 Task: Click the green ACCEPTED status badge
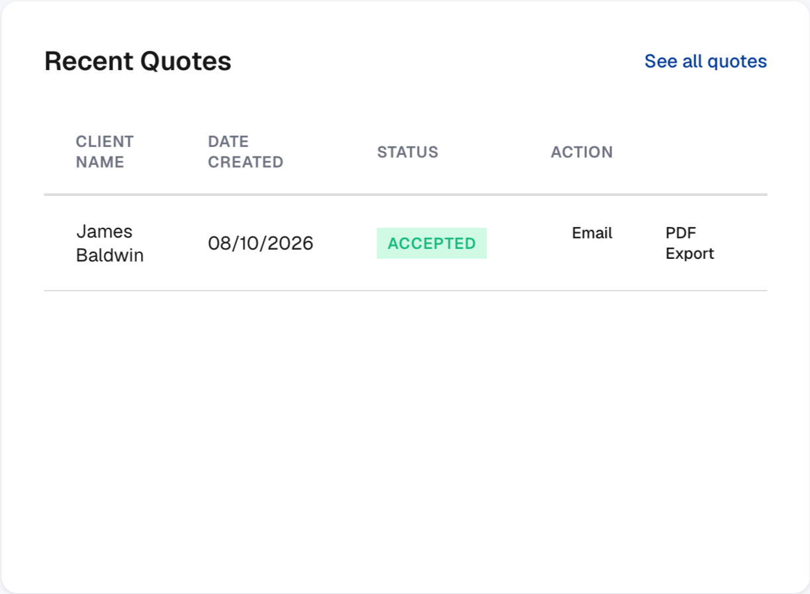coord(431,243)
